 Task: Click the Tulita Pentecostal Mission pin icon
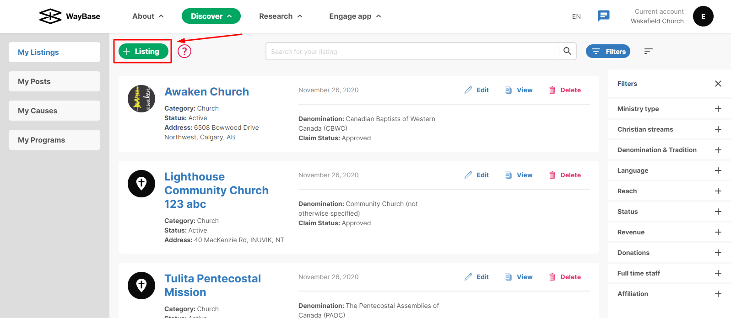tap(141, 286)
